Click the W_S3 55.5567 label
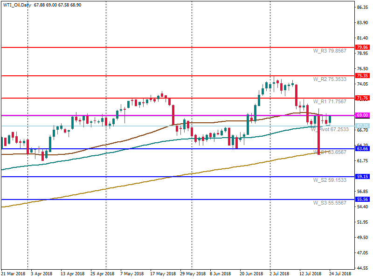Screen dimensions: 373x279 pyautogui.click(x=329, y=203)
